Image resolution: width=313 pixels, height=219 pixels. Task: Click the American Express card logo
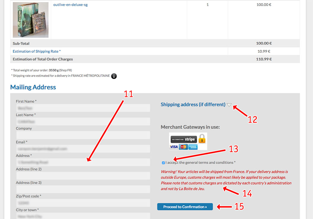pos(193,147)
